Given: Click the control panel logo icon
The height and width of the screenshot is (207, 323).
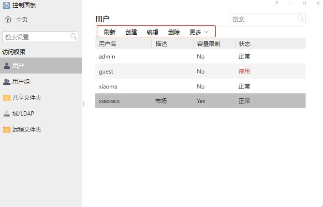Looking at the screenshot, I should coord(6,5).
